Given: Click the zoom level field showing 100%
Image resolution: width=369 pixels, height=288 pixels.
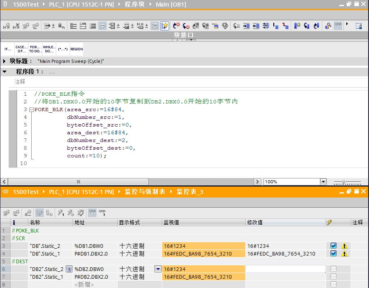Looking at the screenshot, I should [x=292, y=182].
